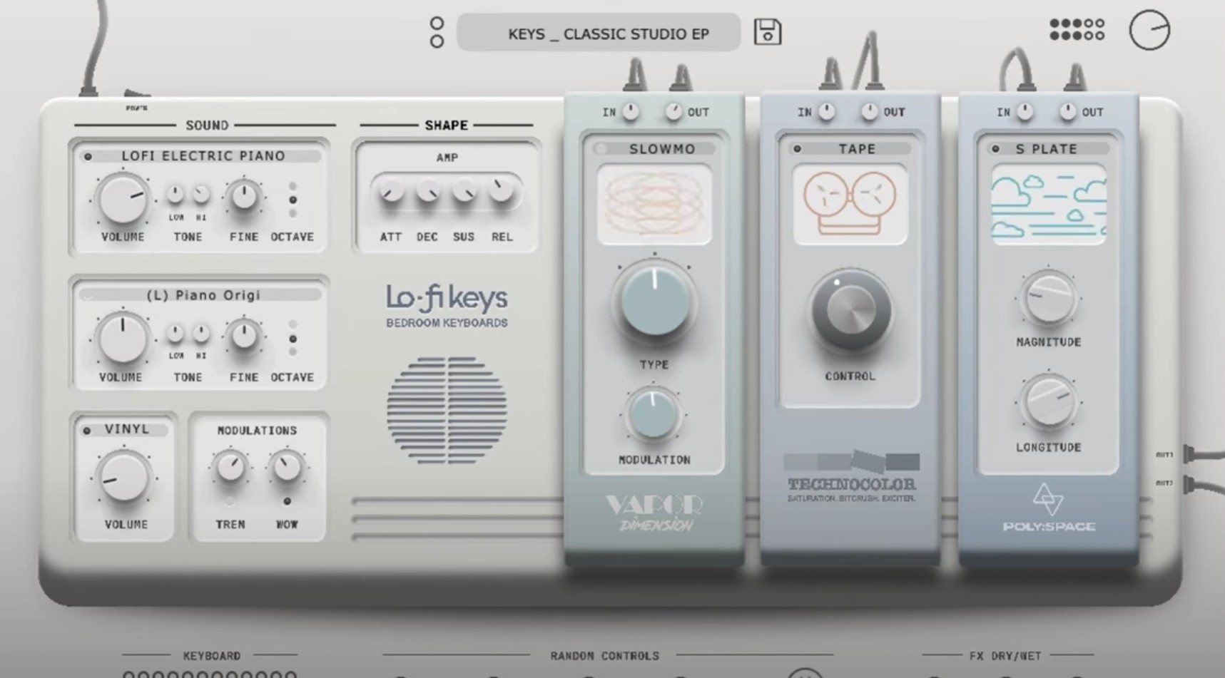
Task: Select the middle octave dot for (L) Piano Origi
Action: 293,339
